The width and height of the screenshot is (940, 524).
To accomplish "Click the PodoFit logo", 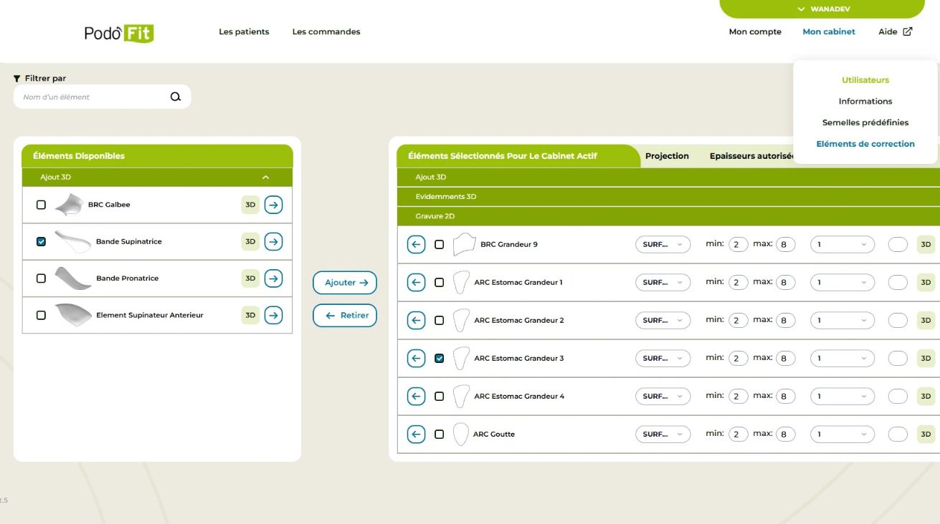I will [x=119, y=33].
